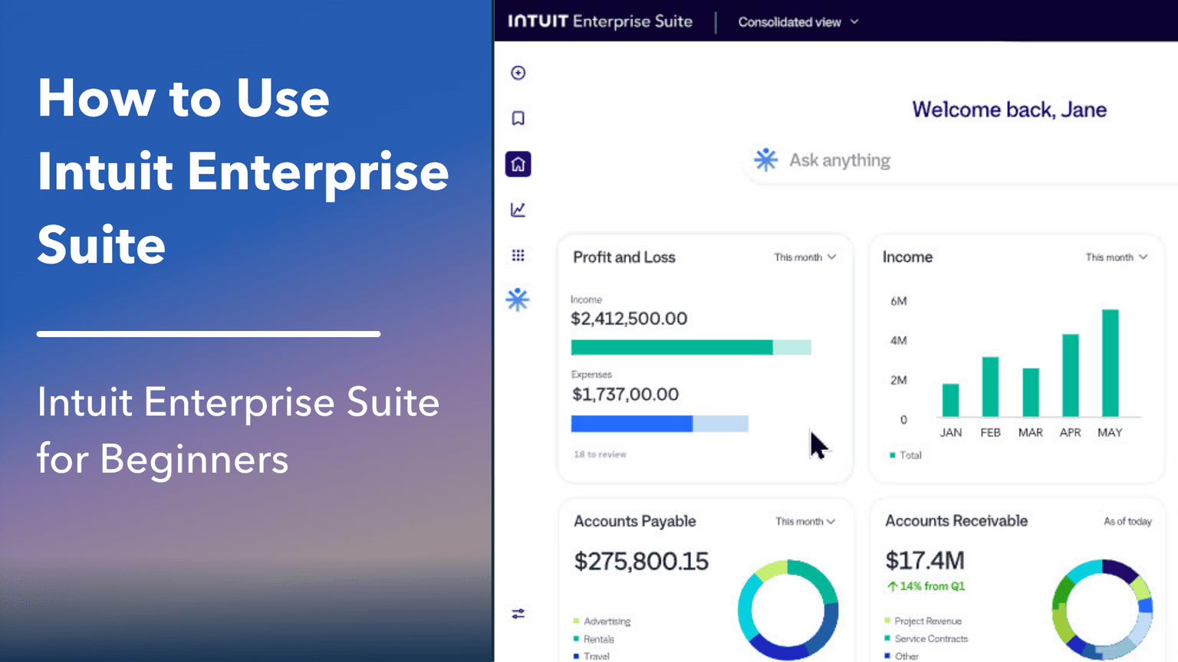
Task: Open the customize sliders icon at sidebar bottom
Action: point(518,614)
